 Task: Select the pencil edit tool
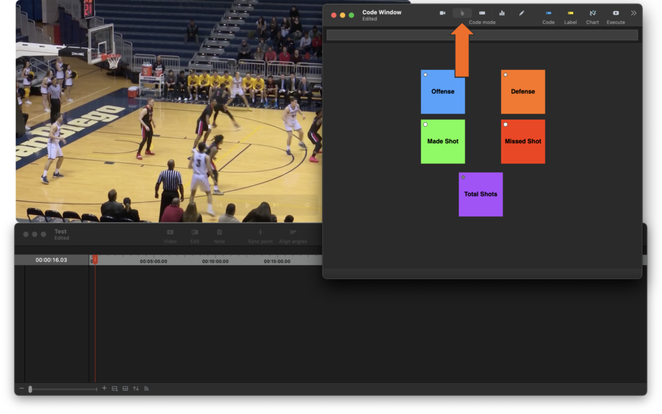tap(522, 13)
